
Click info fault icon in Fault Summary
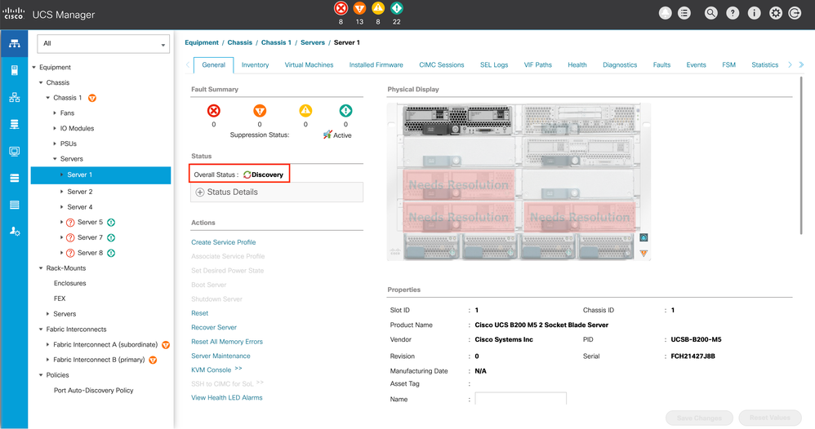point(345,111)
